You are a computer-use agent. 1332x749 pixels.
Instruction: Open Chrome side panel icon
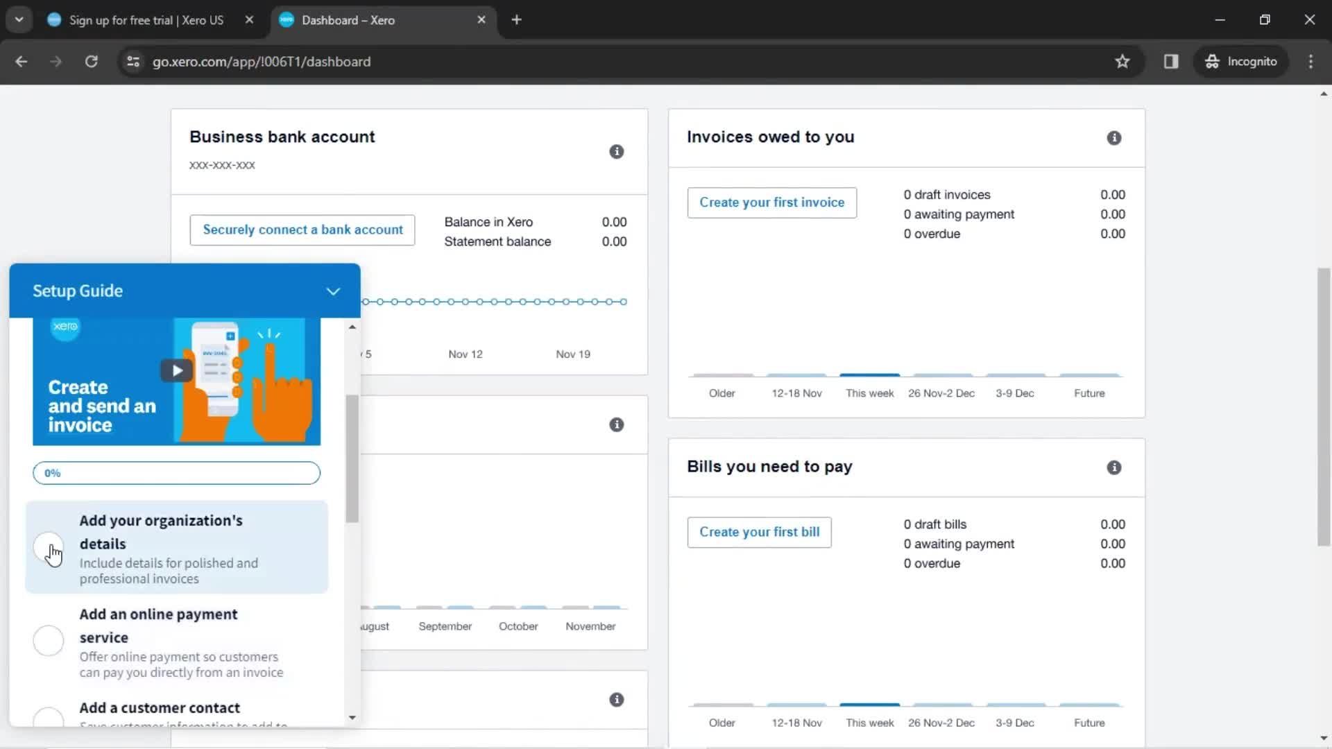(1171, 61)
